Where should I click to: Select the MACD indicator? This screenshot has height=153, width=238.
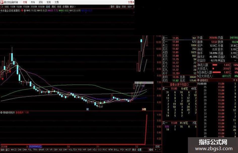coord(14,150)
